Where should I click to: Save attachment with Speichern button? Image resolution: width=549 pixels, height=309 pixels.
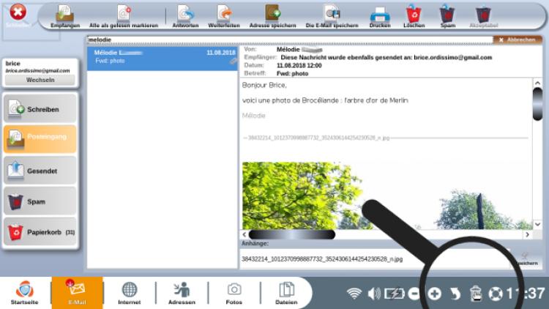526,259
